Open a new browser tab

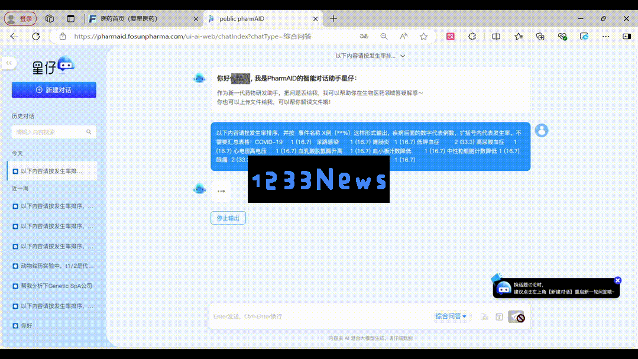333,18
